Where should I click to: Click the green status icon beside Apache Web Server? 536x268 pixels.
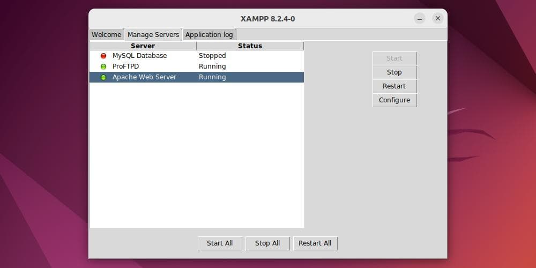coord(103,77)
